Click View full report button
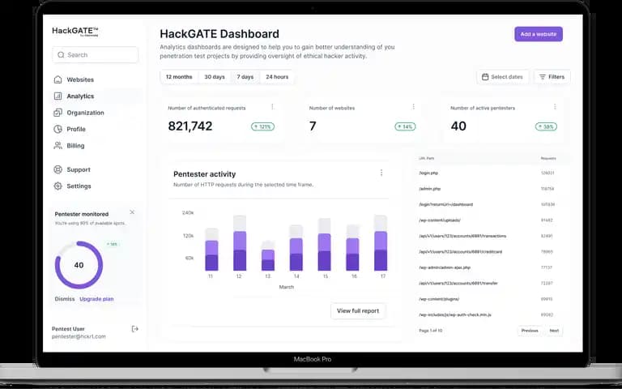 [358, 311]
